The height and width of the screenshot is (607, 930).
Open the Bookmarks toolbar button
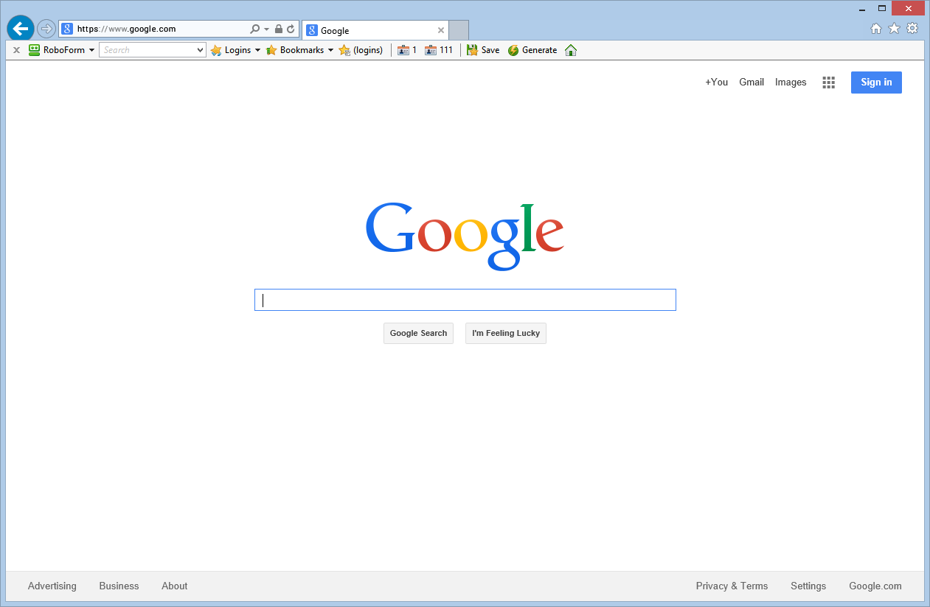coord(295,50)
